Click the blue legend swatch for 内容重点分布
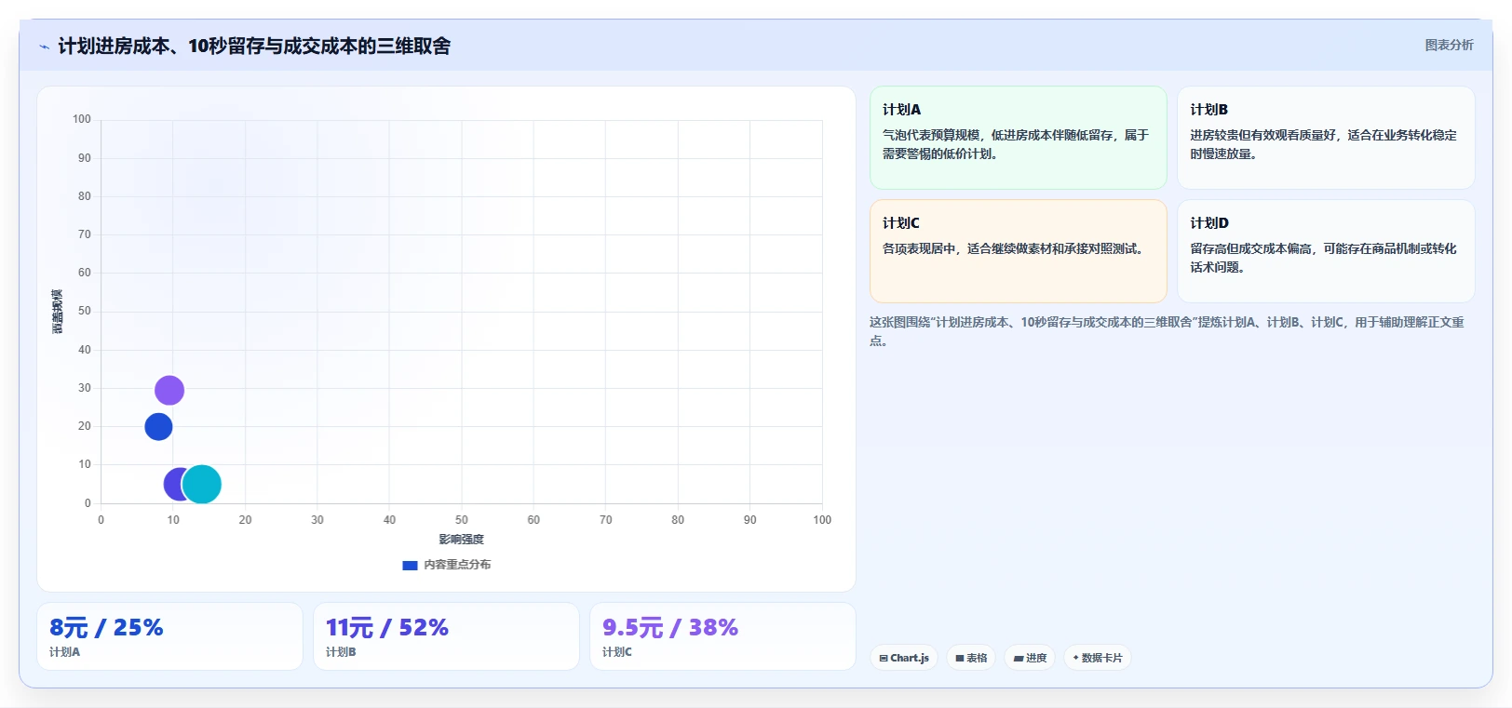Image resolution: width=1512 pixels, height=708 pixels. [x=410, y=566]
